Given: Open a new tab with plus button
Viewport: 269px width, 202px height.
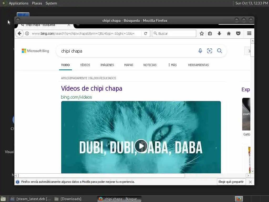Looking at the screenshot, I should pyautogui.click(x=78, y=25).
